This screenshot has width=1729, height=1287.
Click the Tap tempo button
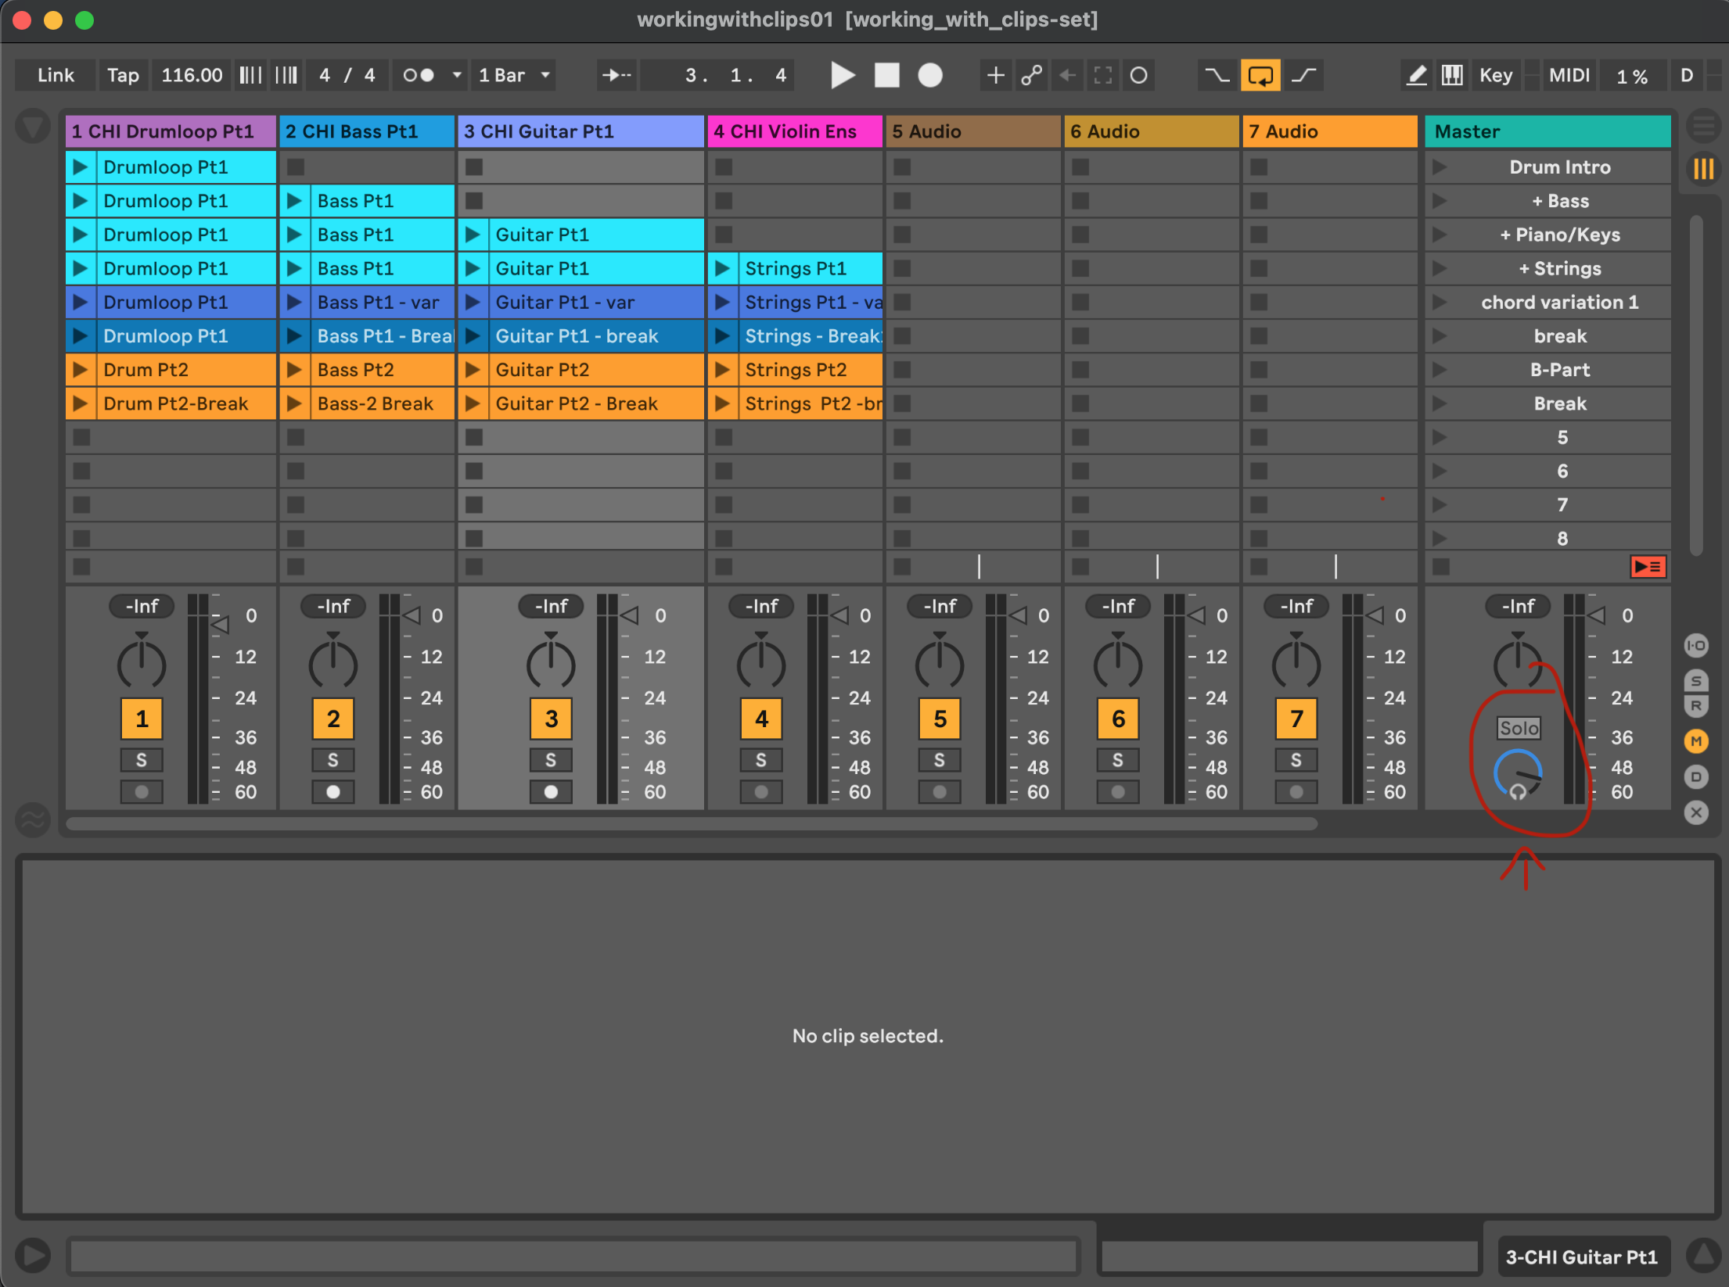[123, 76]
